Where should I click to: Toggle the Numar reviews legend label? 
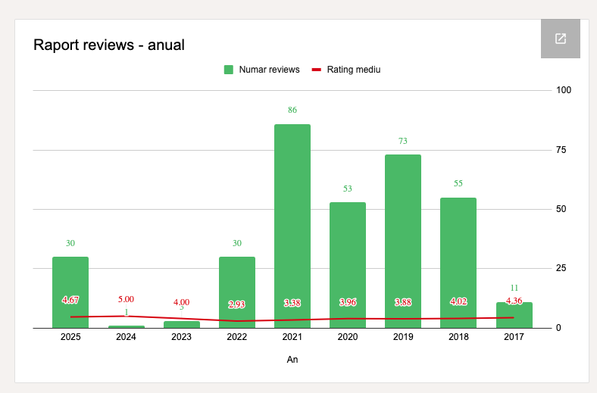pos(269,70)
